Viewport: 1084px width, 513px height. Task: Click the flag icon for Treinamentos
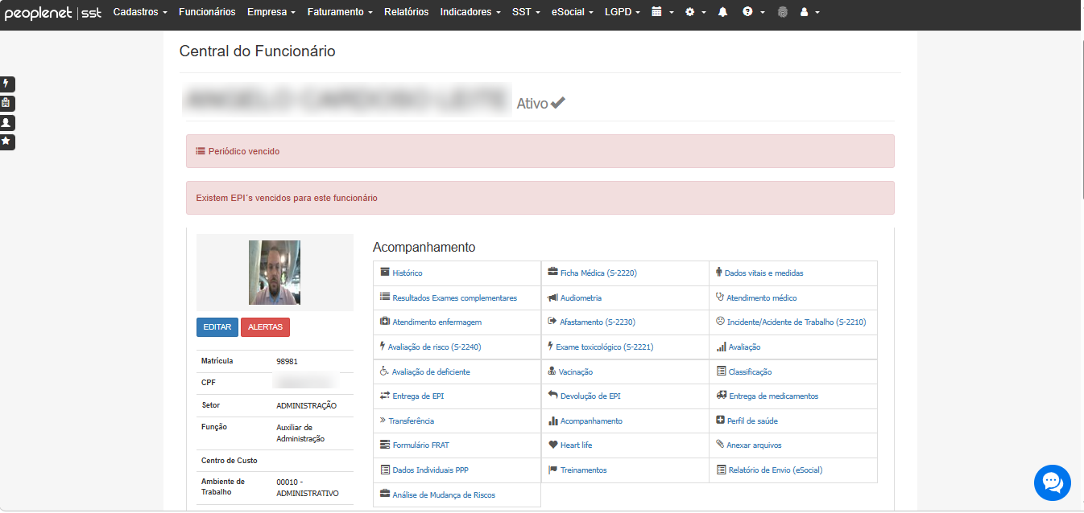click(552, 470)
